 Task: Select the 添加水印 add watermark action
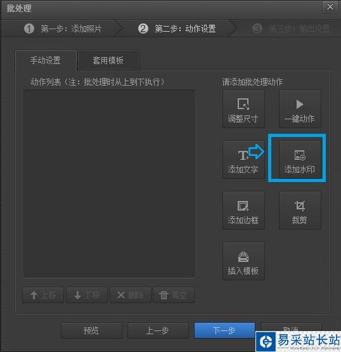click(300, 160)
